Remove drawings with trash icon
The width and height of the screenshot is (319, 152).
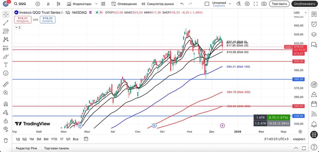pos(6,140)
